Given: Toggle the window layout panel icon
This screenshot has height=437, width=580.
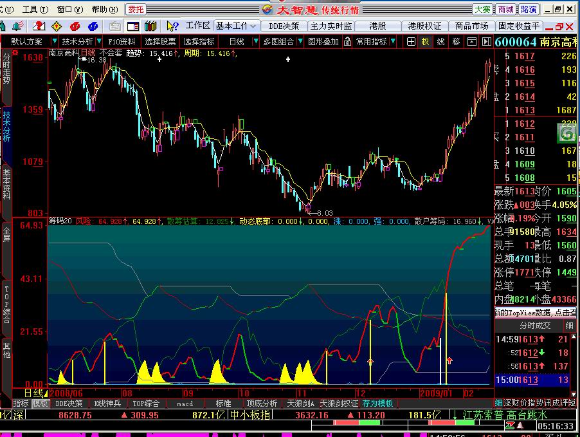Looking at the screenshot, I should [x=133, y=26].
